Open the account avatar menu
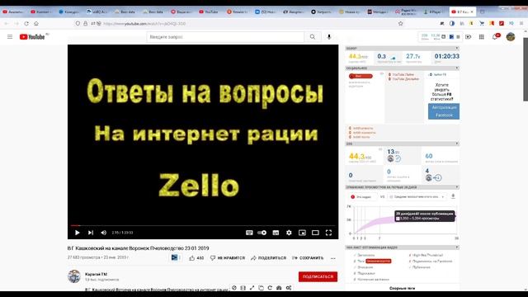 [511, 36]
